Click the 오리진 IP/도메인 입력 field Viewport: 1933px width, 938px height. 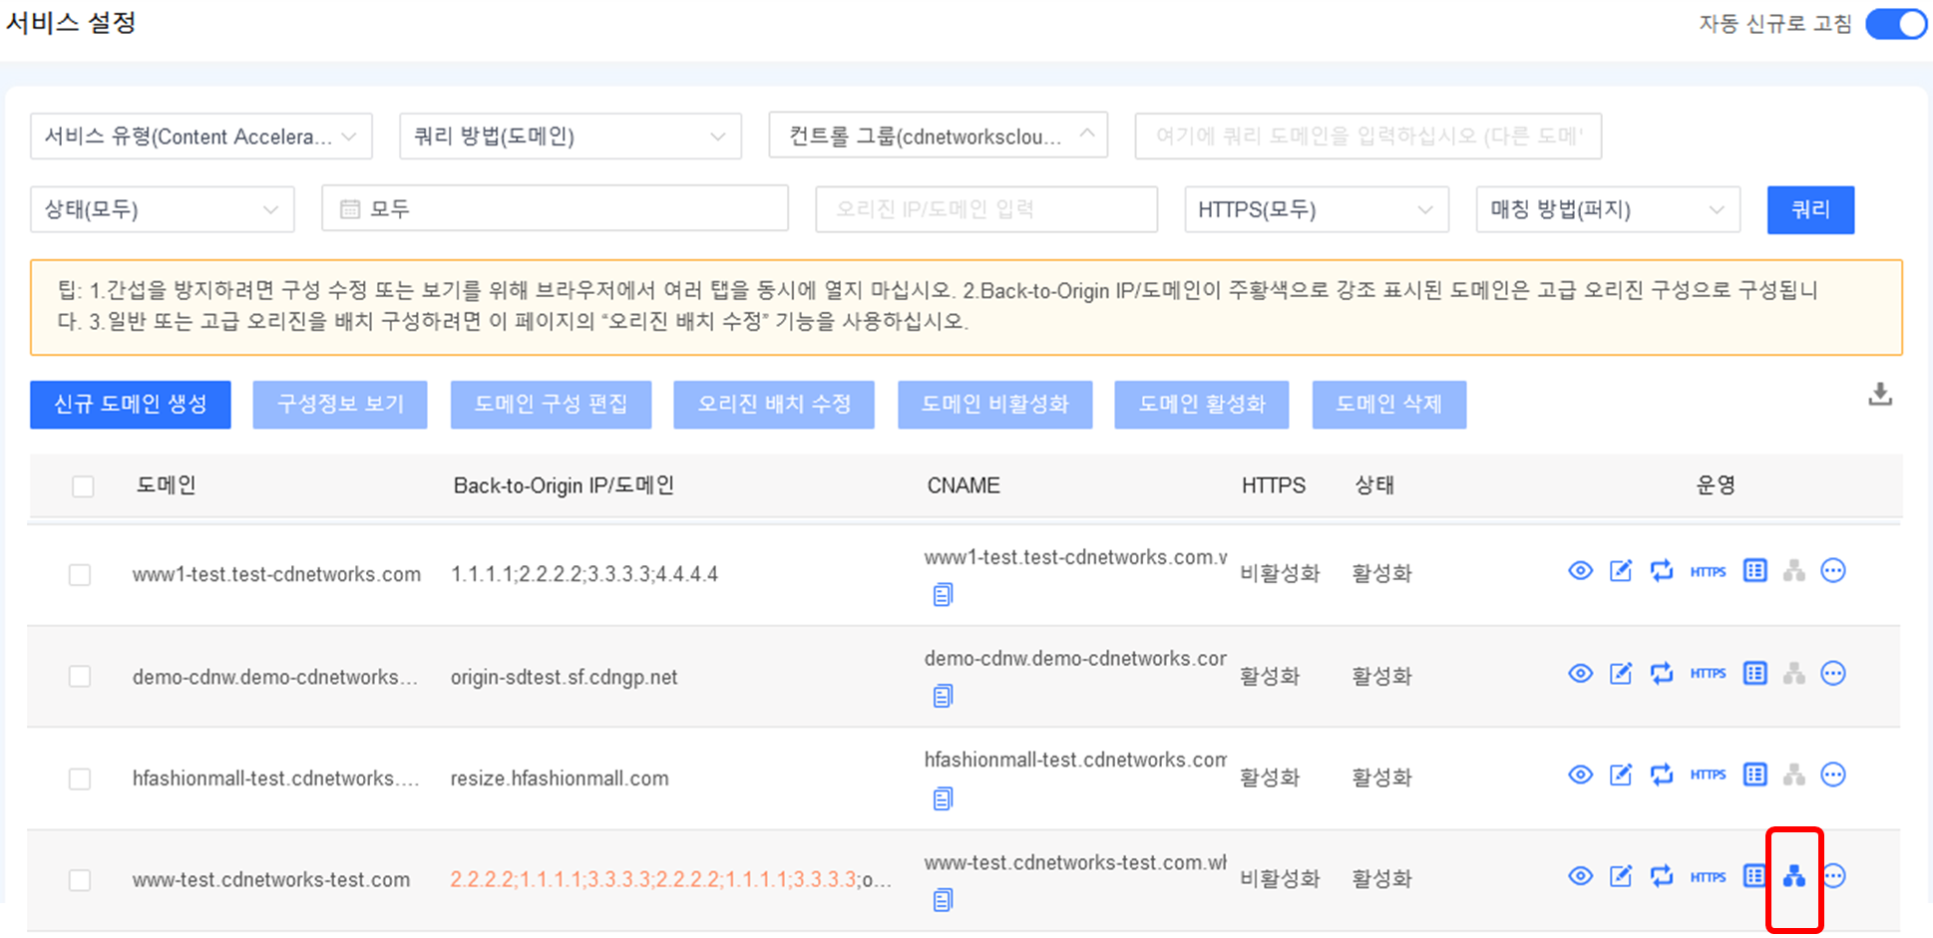[985, 209]
